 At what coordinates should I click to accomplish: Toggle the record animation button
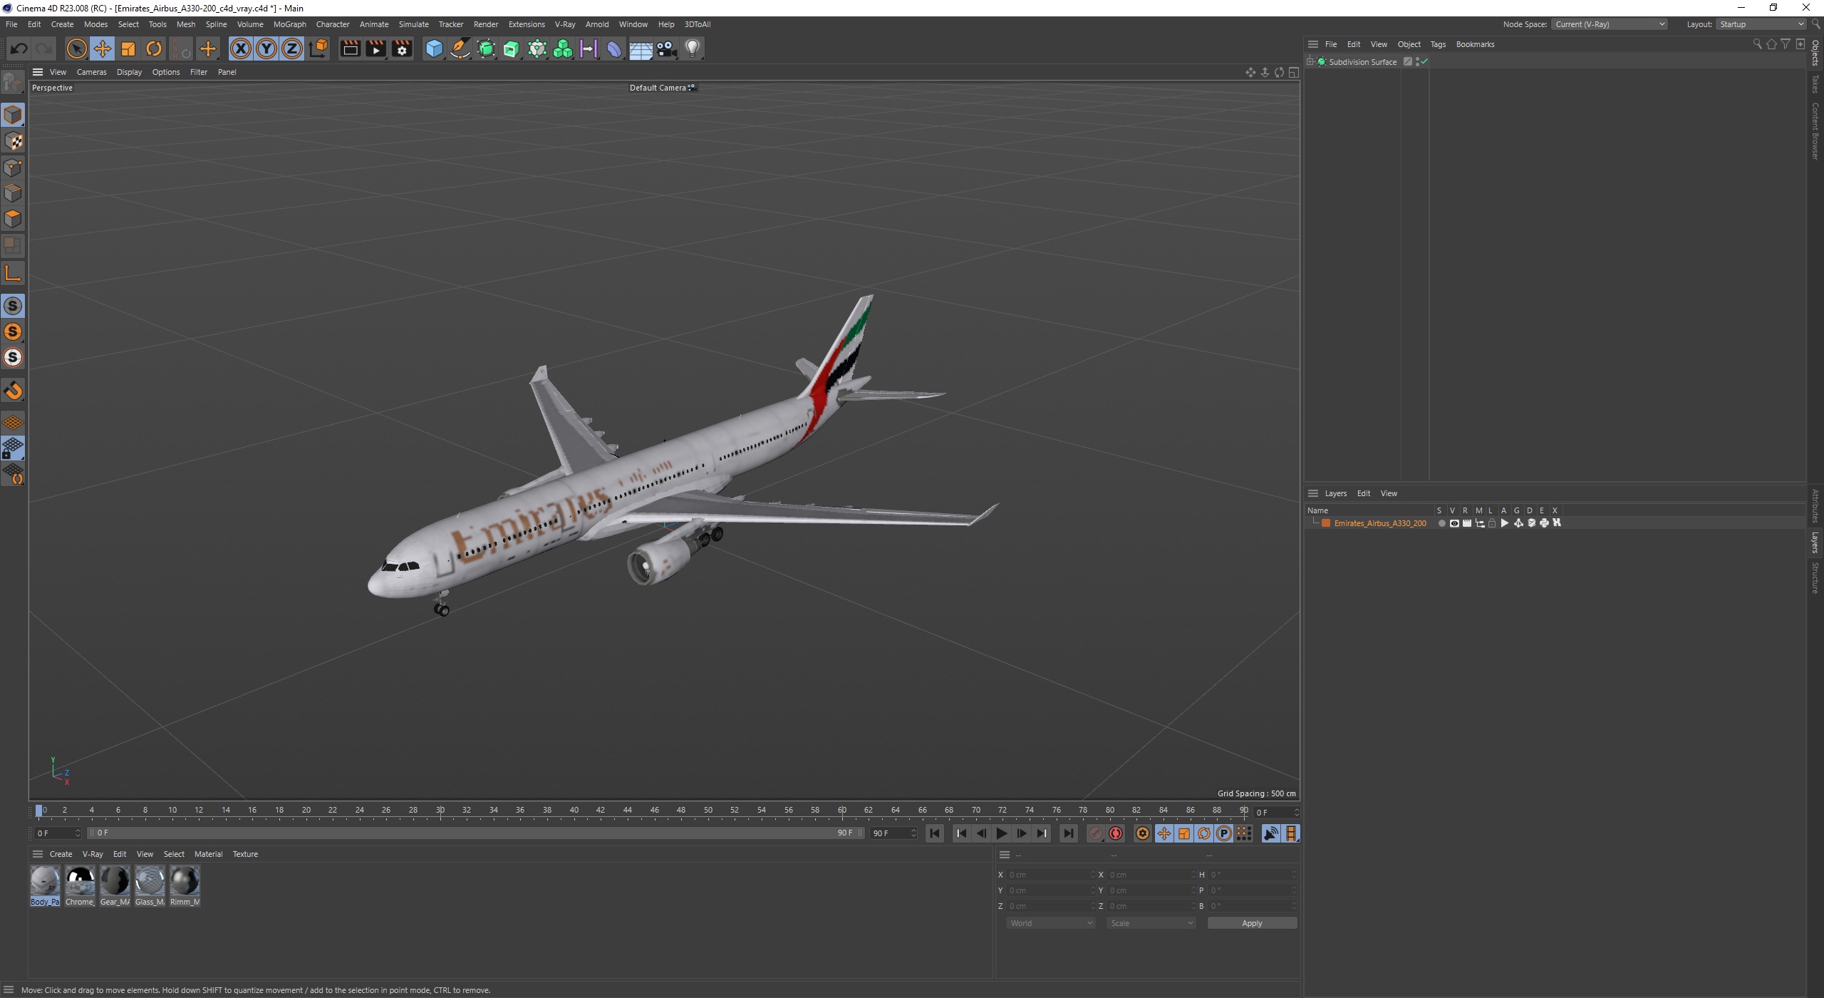[x=1115, y=833]
